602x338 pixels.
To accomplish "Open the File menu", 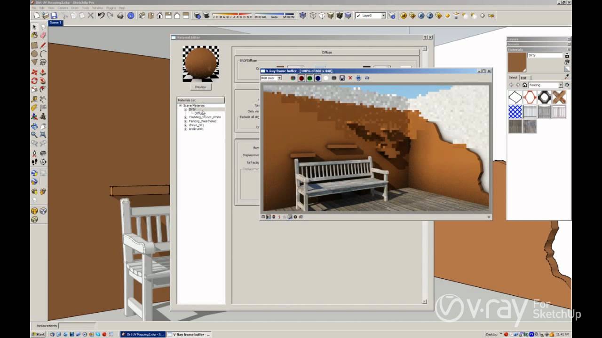I will point(34,8).
